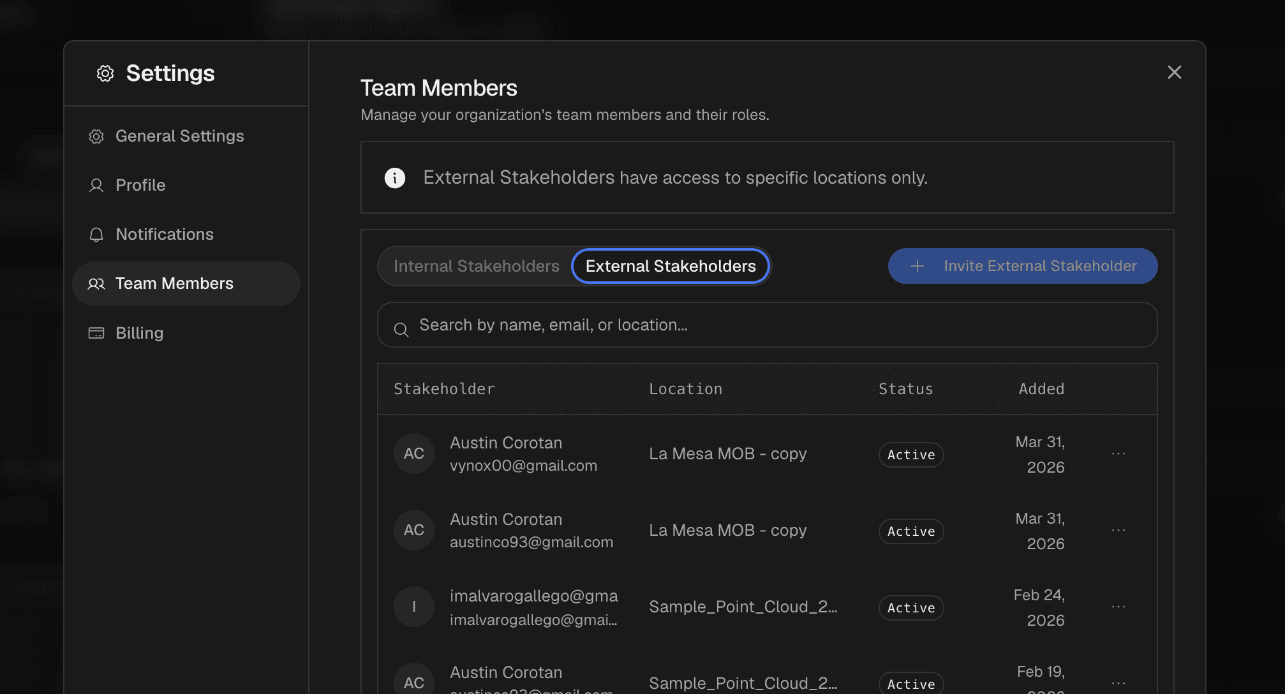Click the plus icon on invite button
The image size is (1285, 694).
pos(917,266)
